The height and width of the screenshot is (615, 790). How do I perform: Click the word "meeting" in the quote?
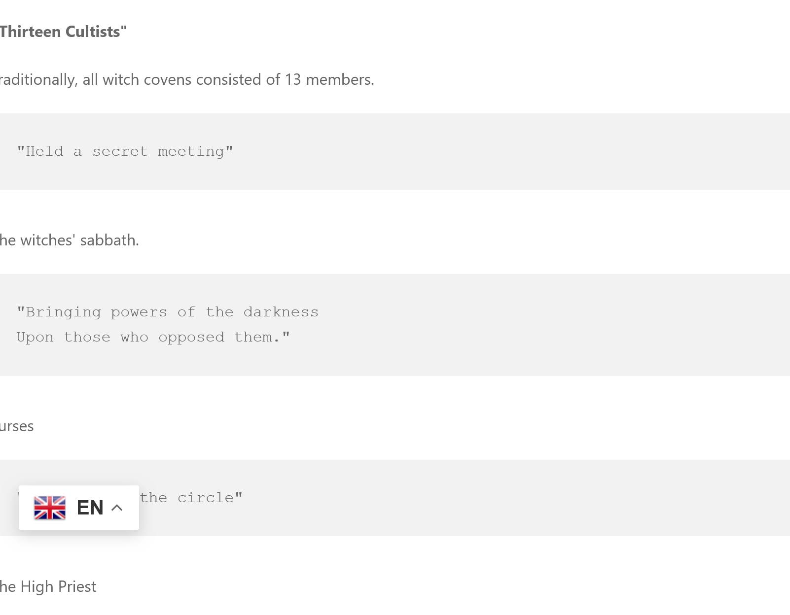tap(193, 151)
